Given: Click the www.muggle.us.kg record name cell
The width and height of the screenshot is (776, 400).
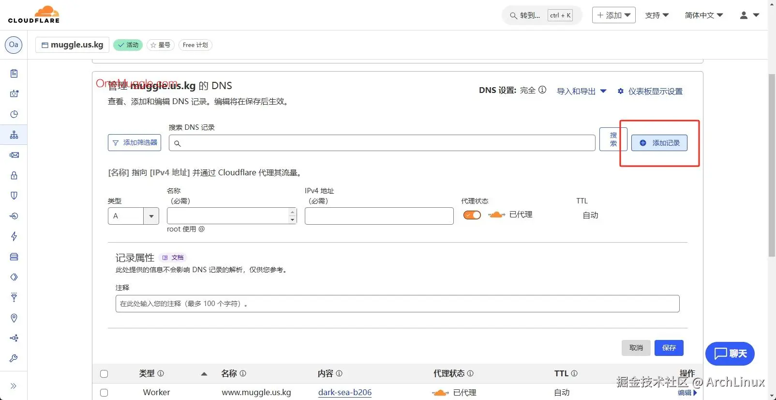Looking at the screenshot, I should pyautogui.click(x=256, y=392).
